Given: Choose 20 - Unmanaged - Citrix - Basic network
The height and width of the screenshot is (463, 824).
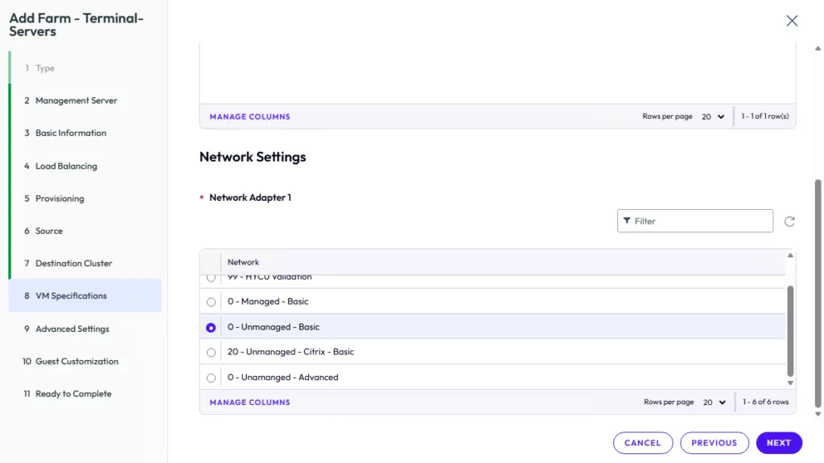Looking at the screenshot, I should 211,352.
